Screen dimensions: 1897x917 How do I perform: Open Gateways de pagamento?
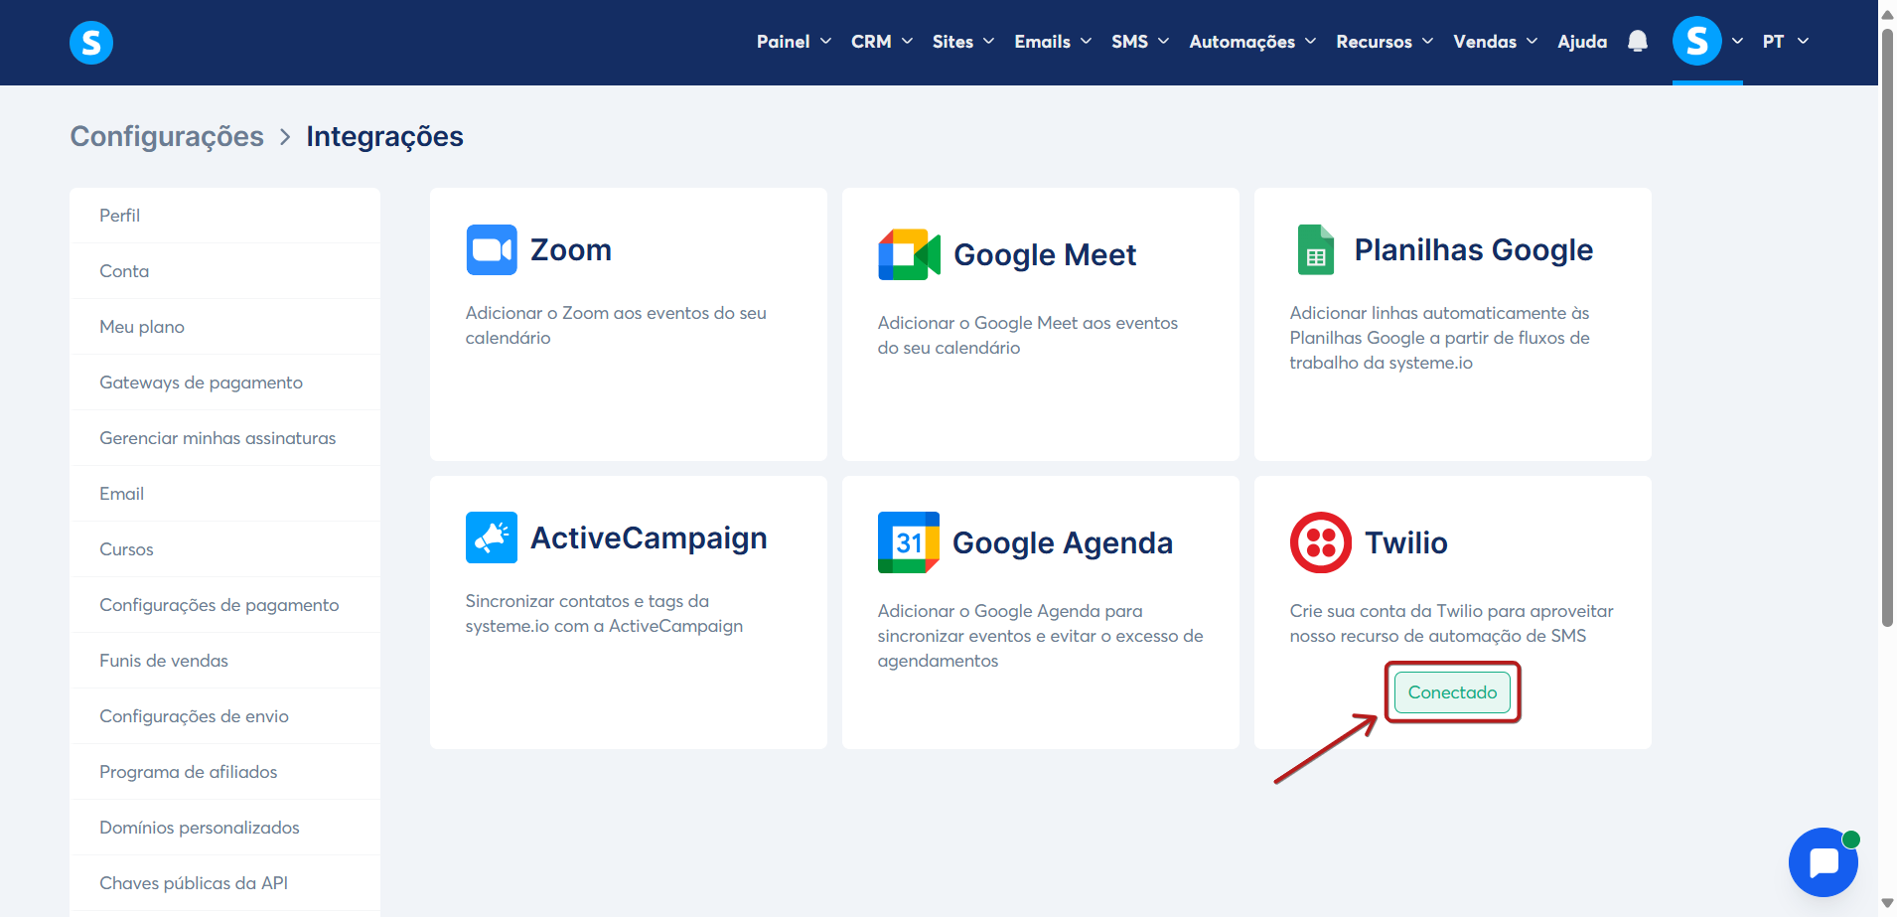pyautogui.click(x=224, y=382)
